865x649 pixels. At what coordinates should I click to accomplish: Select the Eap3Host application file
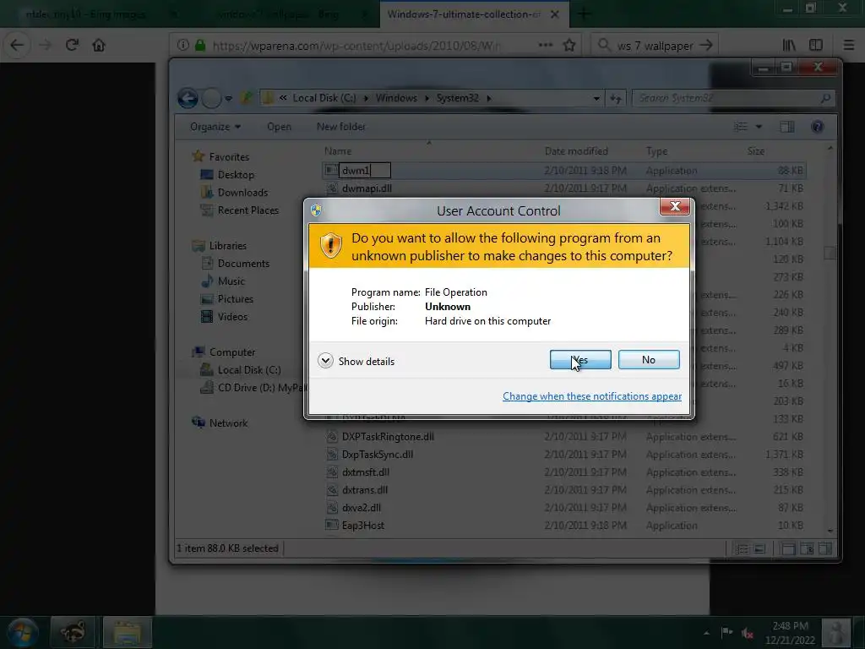363,526
